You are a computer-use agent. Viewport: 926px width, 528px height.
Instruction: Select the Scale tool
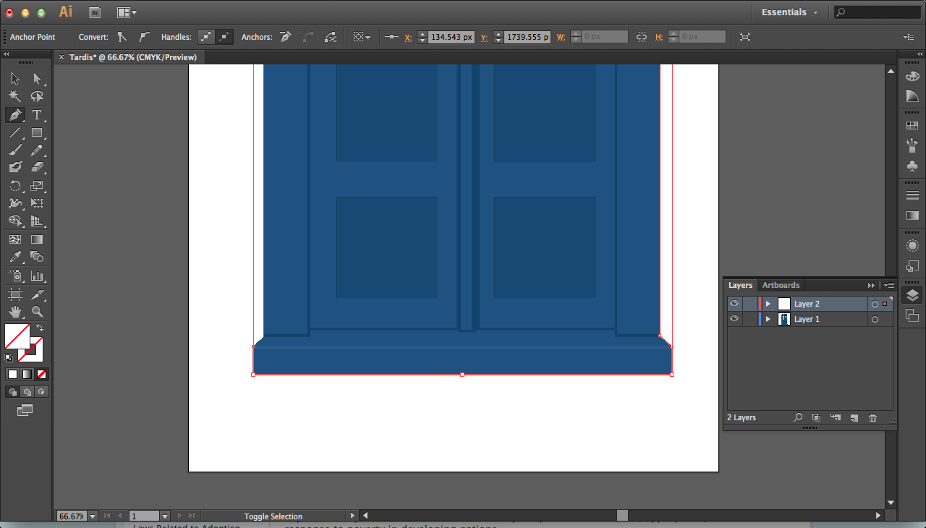37,186
